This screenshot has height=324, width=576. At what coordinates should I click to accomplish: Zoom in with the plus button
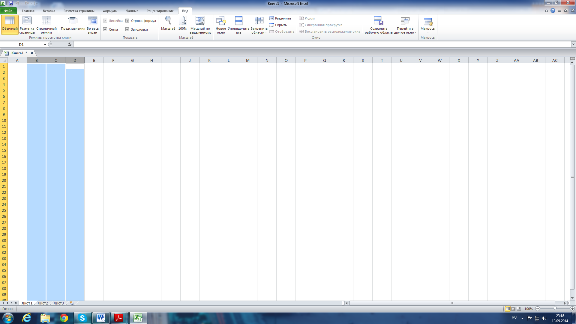[x=572, y=309]
